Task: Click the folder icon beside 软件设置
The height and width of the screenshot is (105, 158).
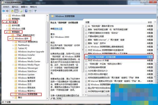Action: point(10,25)
